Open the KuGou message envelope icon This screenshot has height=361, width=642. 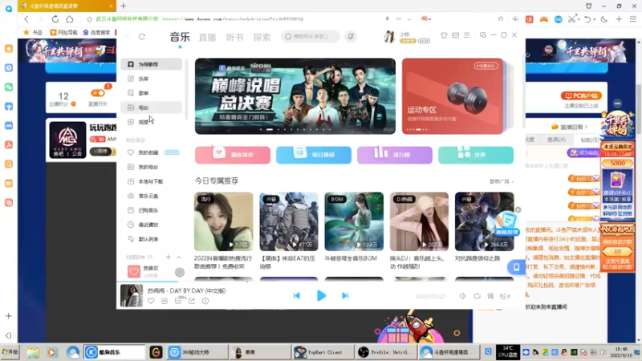(x=455, y=35)
